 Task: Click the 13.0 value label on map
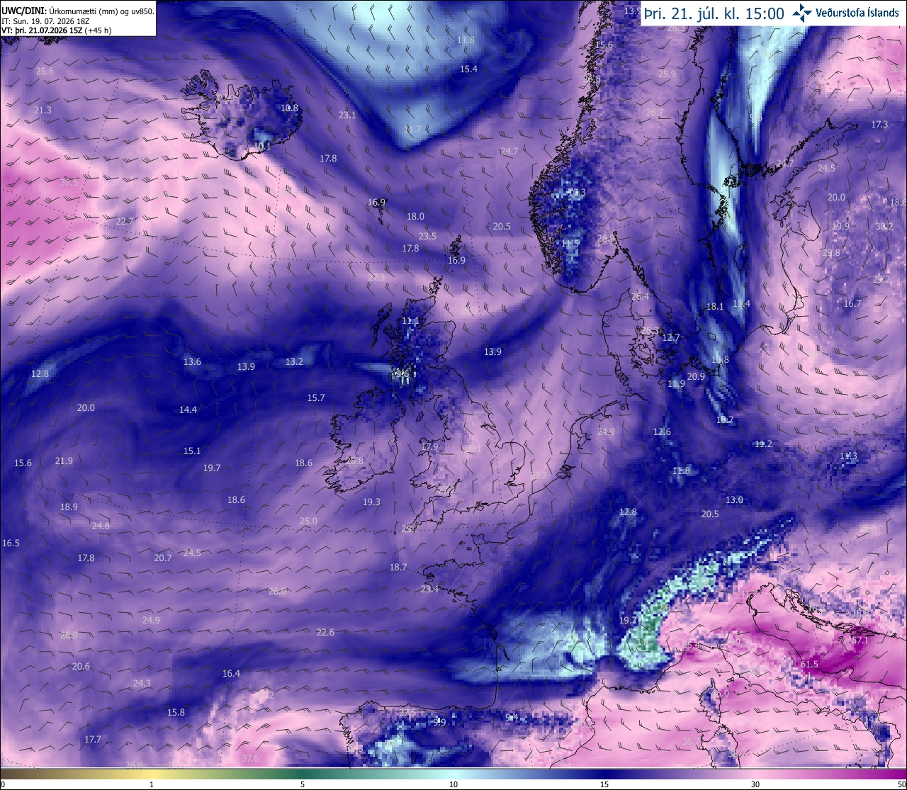click(734, 500)
